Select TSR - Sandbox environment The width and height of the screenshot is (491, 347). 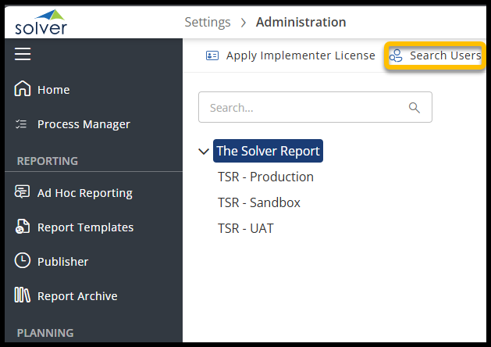pos(259,202)
